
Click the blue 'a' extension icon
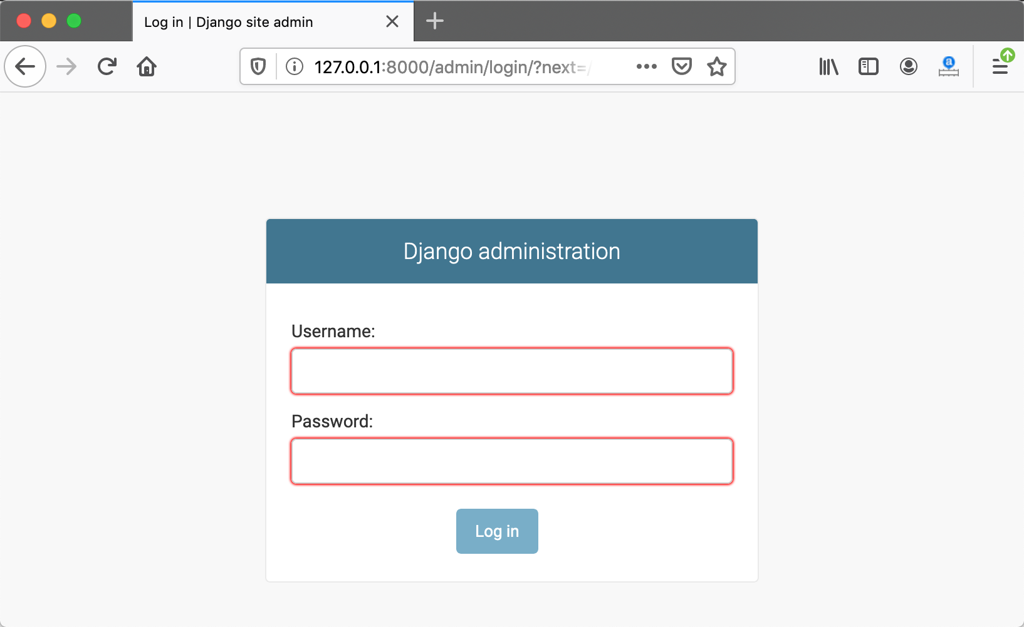pos(949,66)
